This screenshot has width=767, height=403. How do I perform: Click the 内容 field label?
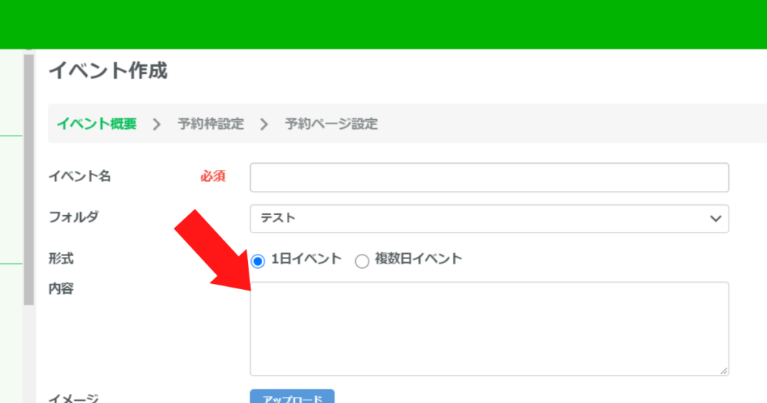(x=61, y=288)
